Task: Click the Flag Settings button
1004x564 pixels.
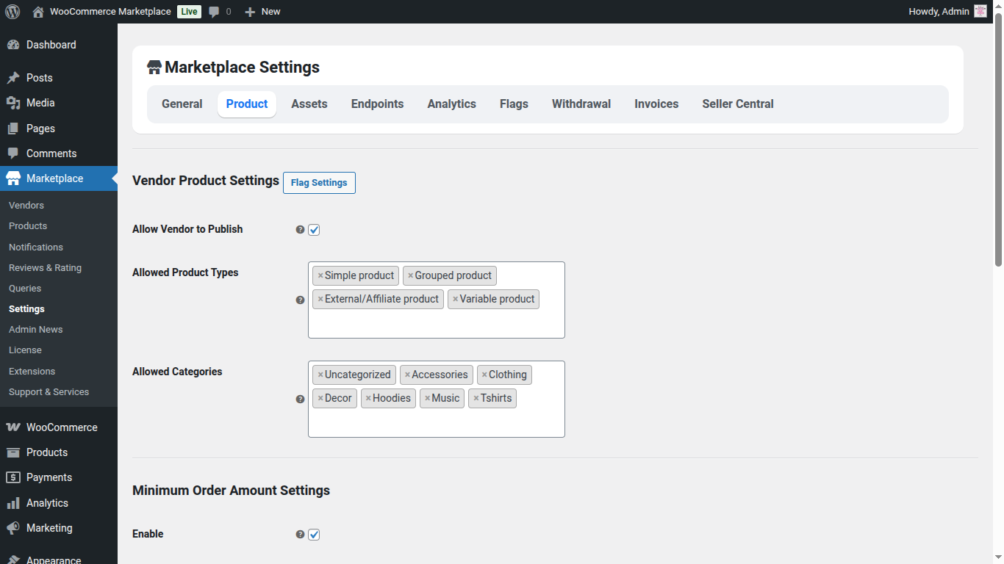Action: point(319,182)
